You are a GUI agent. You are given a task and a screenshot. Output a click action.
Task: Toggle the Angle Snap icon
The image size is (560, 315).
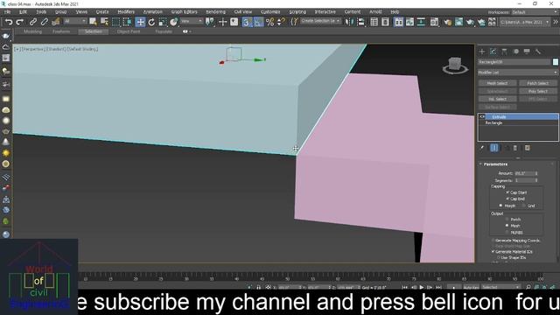pyautogui.click(x=258, y=22)
